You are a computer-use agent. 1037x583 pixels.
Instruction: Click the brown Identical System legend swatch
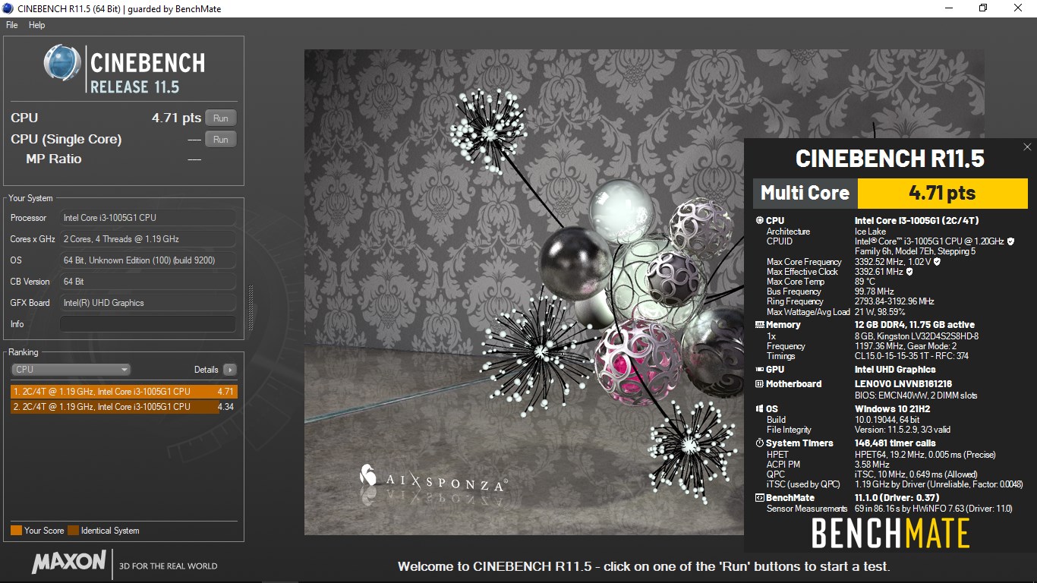[x=73, y=531]
